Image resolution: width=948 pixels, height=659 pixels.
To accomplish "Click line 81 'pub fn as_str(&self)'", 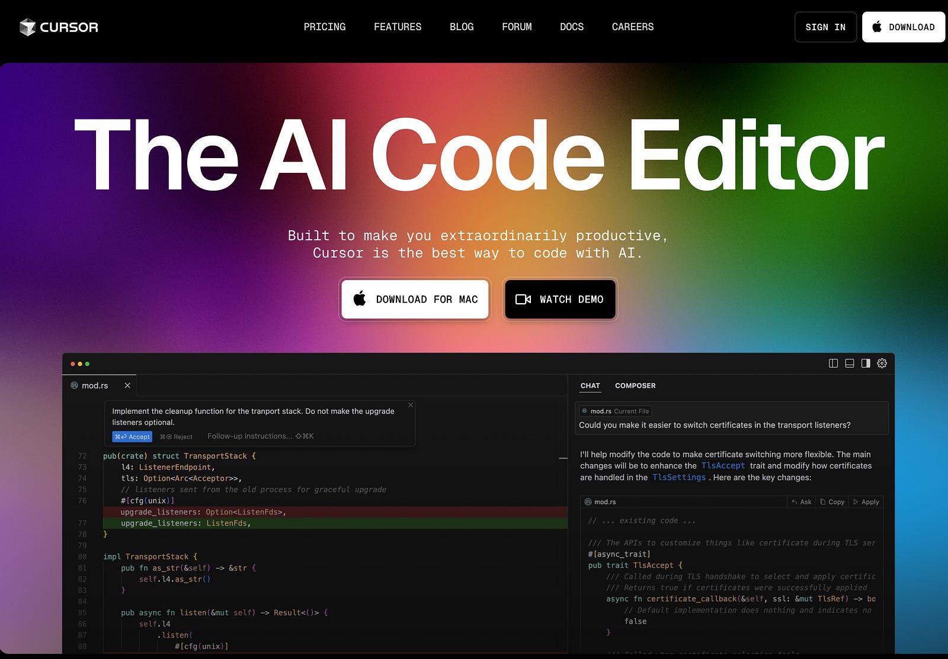I will point(188,568).
